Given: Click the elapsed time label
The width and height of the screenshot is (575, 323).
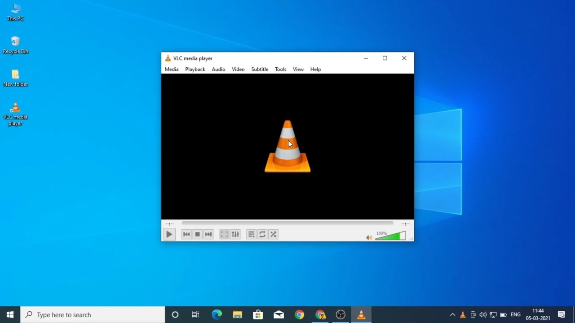Looking at the screenshot, I should (170, 223).
